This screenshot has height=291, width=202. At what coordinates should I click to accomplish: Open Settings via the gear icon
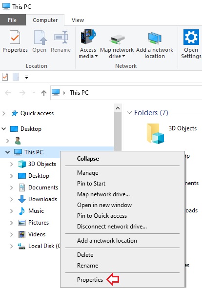pos(191,37)
